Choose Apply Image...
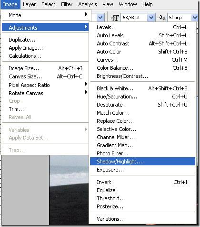 coord(45,48)
